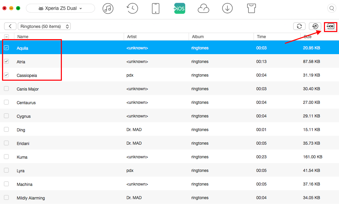
Task: Click the 161.00 KB size value
Action: [313, 157]
